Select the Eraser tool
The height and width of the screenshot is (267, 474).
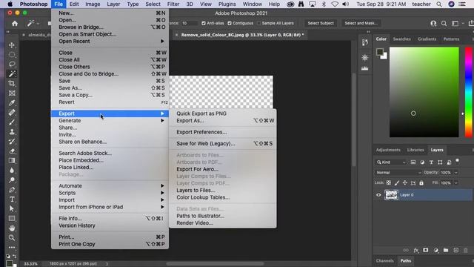click(x=12, y=151)
